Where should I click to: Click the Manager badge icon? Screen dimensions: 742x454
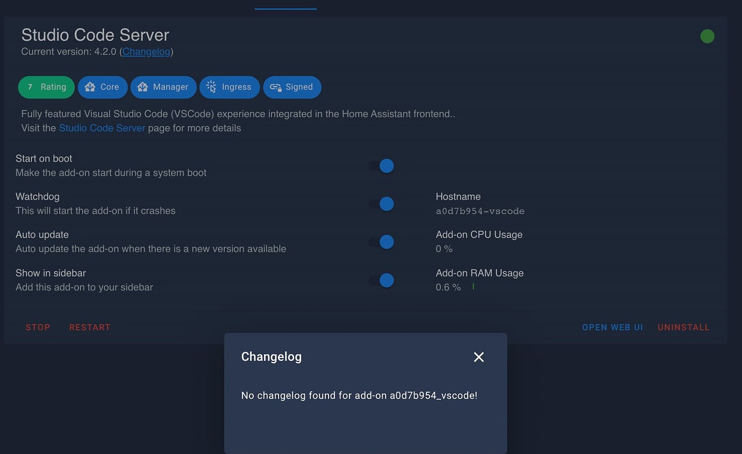pyautogui.click(x=142, y=87)
